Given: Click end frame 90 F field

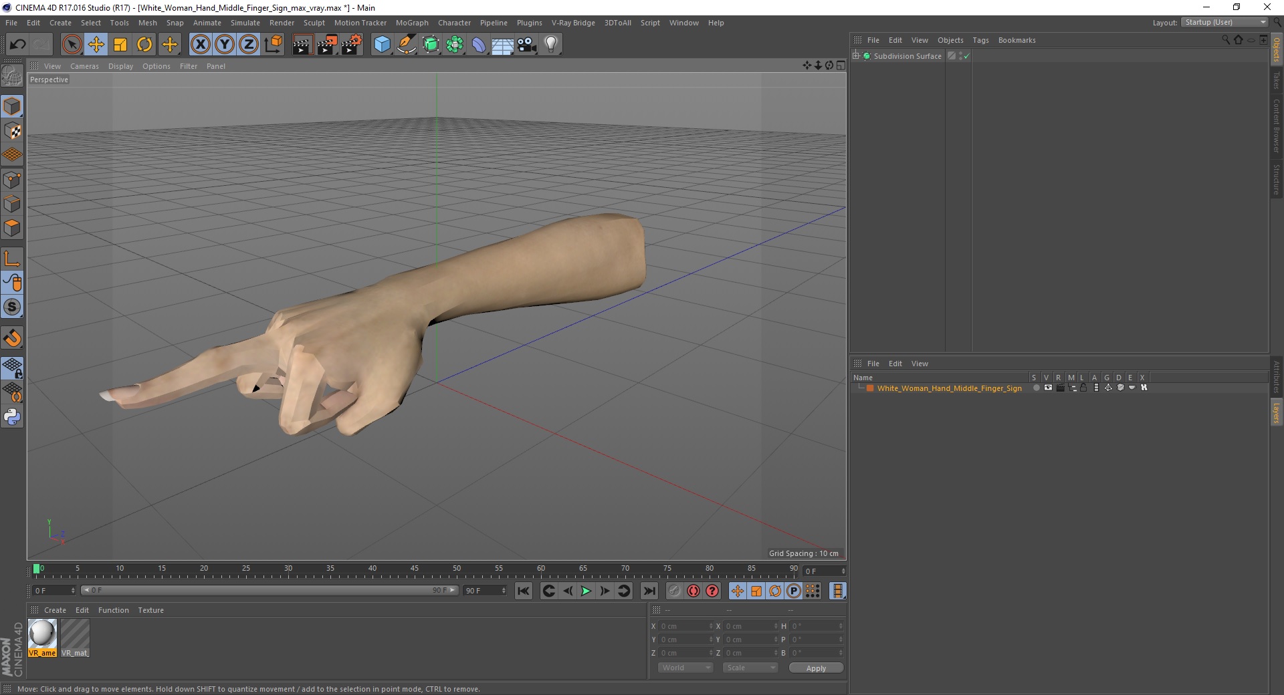Looking at the screenshot, I should tap(485, 591).
